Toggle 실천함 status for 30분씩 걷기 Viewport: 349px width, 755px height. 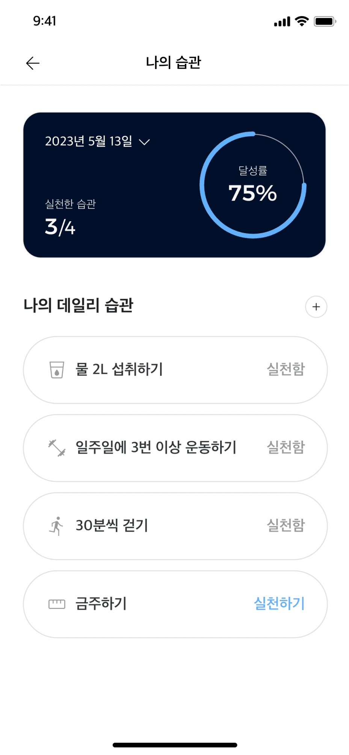coord(286,525)
